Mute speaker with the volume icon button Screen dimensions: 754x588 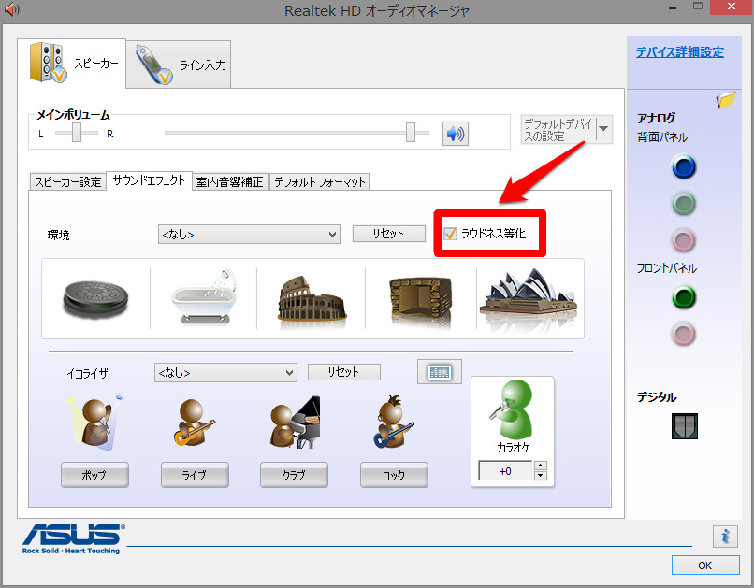[456, 134]
